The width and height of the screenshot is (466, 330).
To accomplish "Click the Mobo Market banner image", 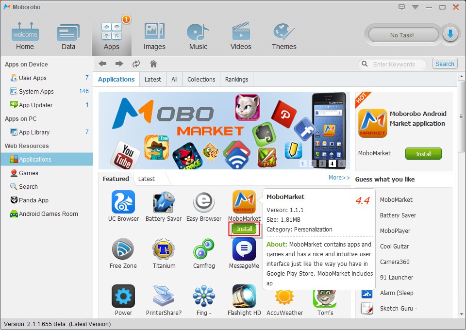I will click(224, 130).
